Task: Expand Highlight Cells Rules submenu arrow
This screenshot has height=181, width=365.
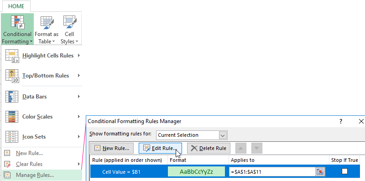Action: coord(79,56)
